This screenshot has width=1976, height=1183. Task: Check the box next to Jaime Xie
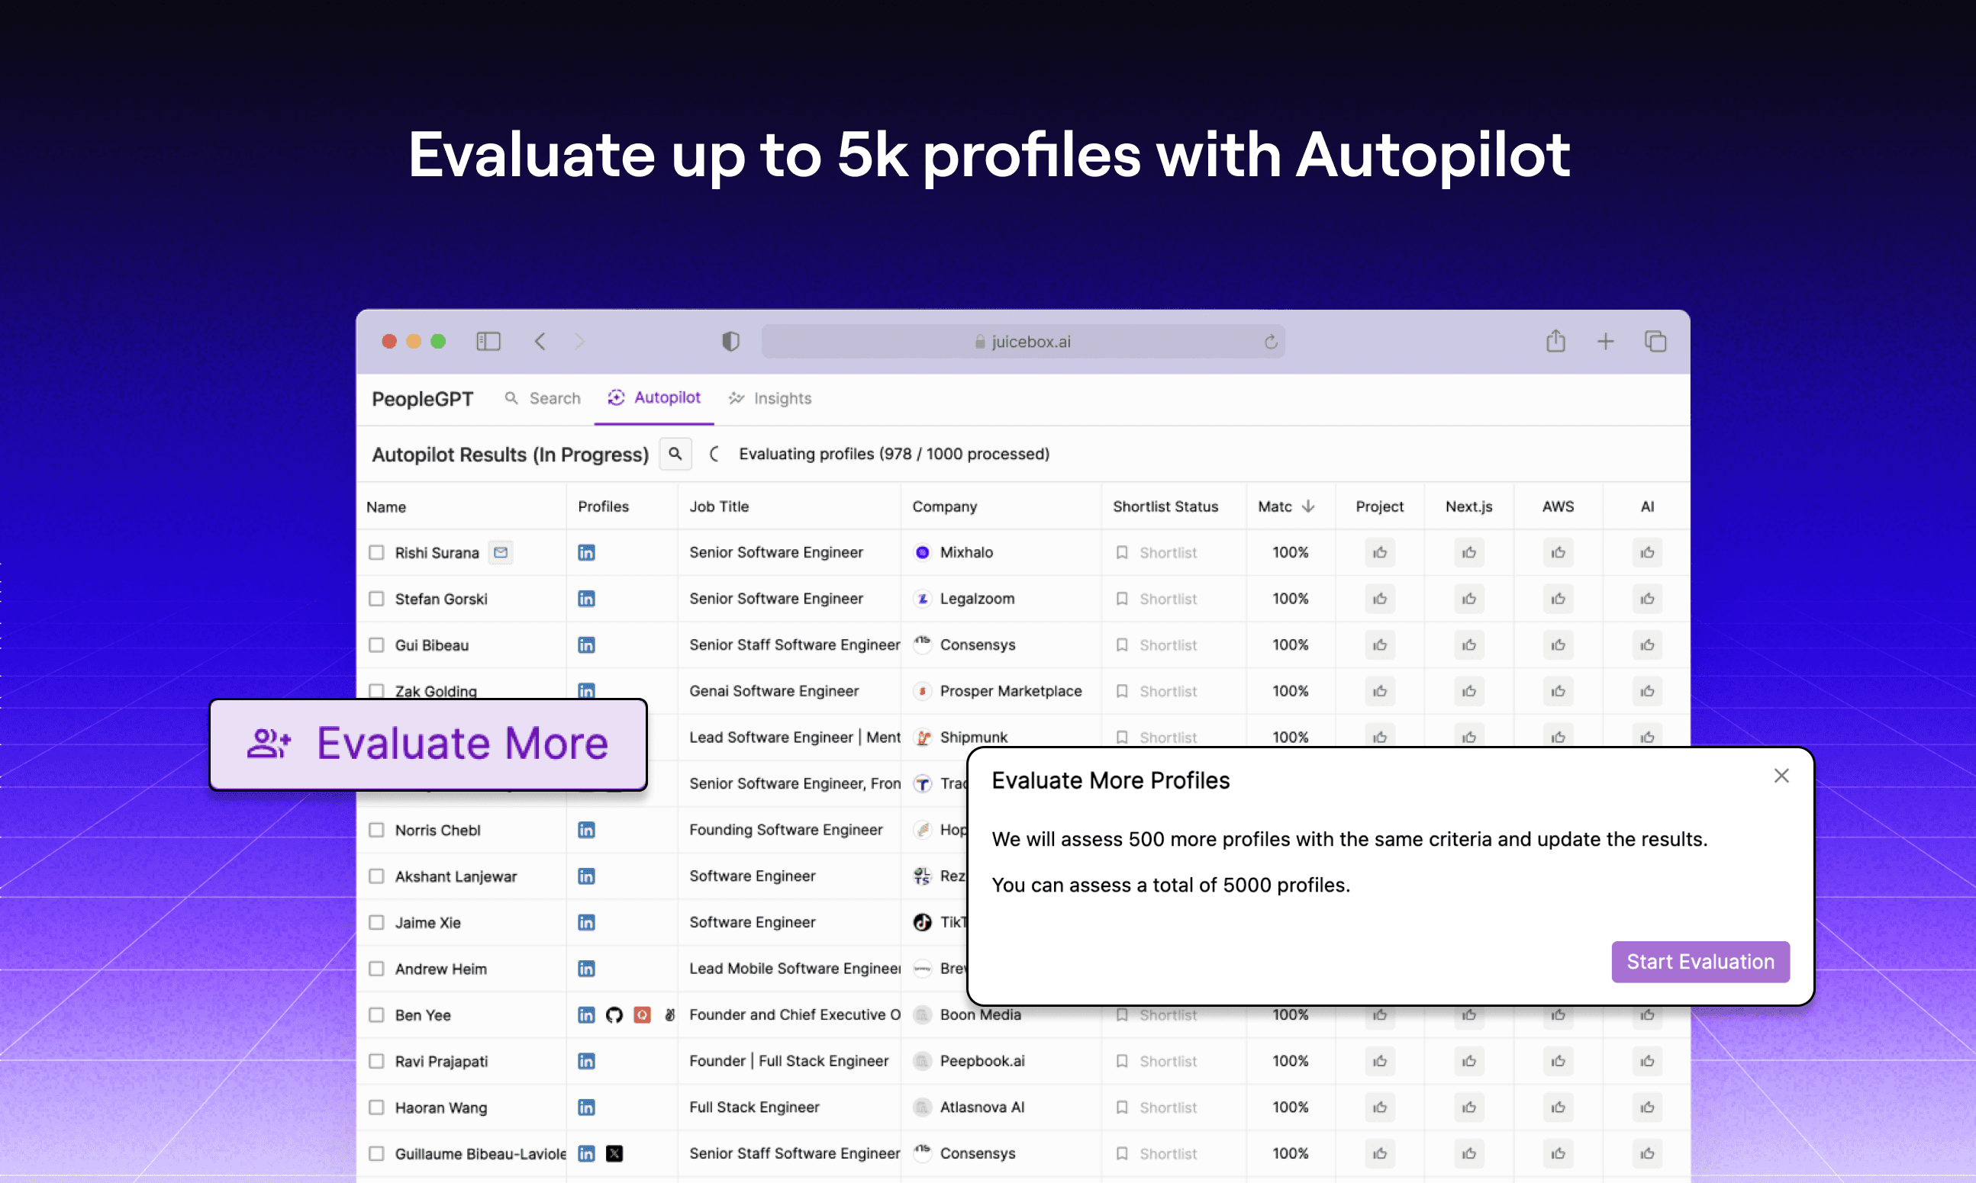click(x=376, y=922)
